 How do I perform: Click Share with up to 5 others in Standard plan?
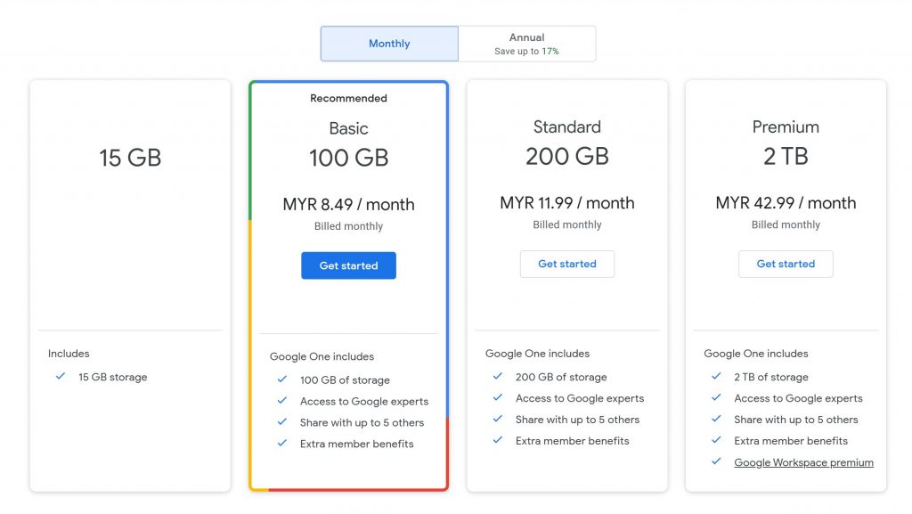click(x=577, y=420)
